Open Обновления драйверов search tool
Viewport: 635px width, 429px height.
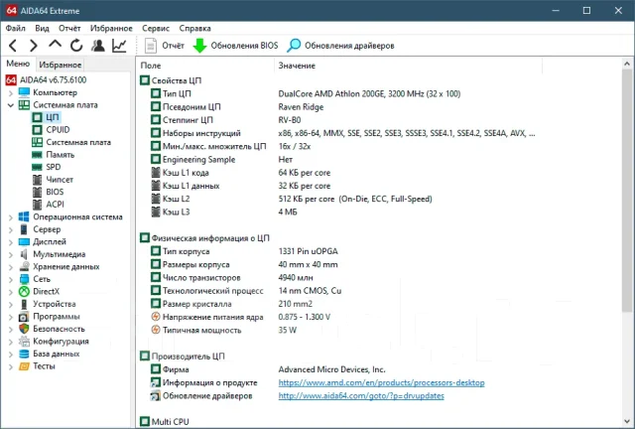340,46
